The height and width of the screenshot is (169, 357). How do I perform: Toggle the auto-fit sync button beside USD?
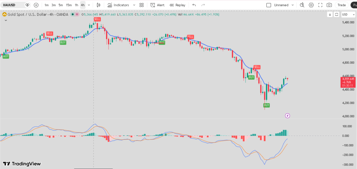[336, 15]
